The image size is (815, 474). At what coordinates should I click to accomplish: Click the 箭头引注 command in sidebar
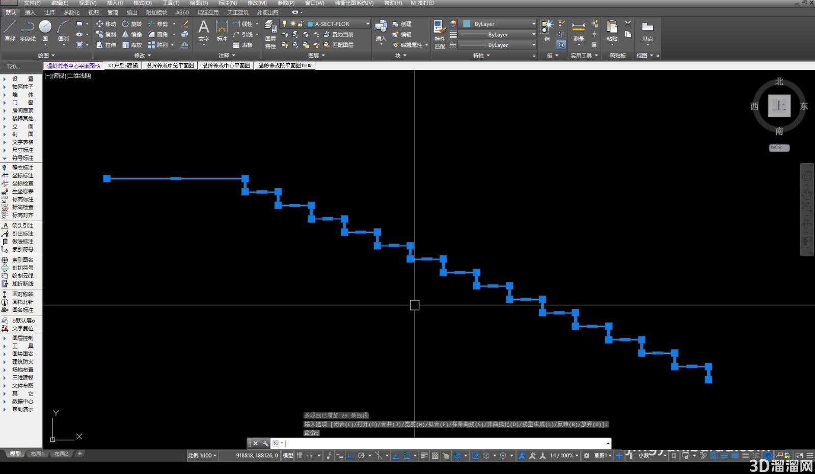click(x=22, y=226)
